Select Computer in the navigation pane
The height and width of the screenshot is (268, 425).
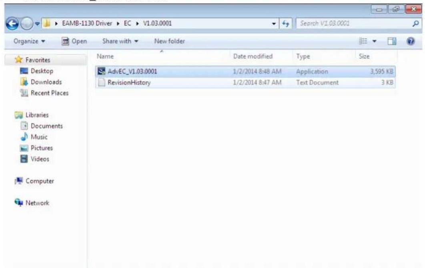coord(40,181)
